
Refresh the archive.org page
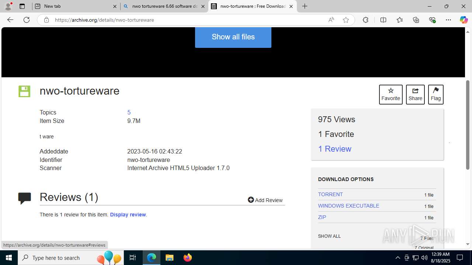pos(27,20)
